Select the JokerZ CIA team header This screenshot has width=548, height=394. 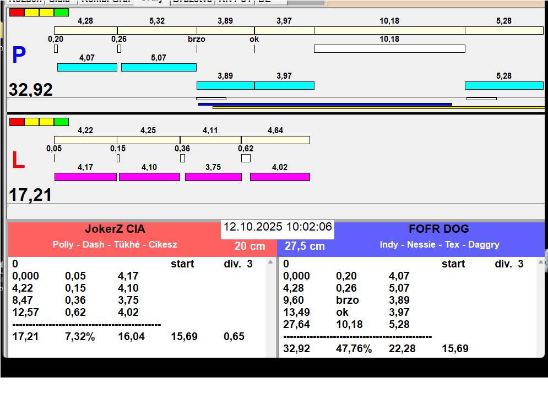pos(115,229)
